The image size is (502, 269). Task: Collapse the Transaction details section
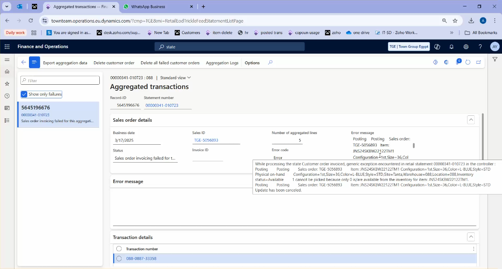[471, 237]
